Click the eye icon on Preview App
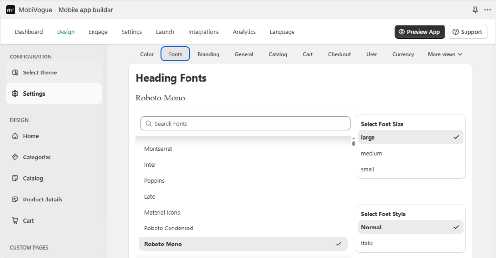Viewport: 496px width, 258px height. pos(402,32)
